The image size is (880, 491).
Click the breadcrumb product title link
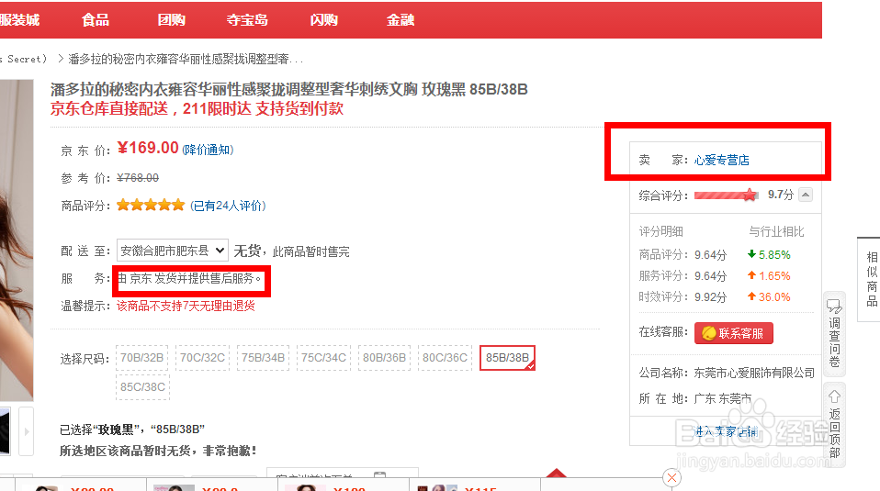pos(186,59)
